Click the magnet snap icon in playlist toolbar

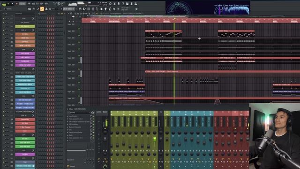click(x=71, y=14)
